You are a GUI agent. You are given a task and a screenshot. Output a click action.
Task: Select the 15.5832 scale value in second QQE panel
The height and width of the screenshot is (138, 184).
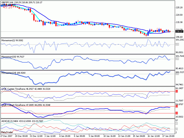click(x=179, y=117)
